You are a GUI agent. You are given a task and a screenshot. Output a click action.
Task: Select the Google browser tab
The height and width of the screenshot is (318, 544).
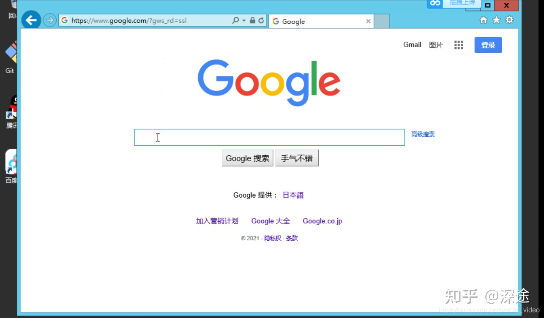pos(321,21)
